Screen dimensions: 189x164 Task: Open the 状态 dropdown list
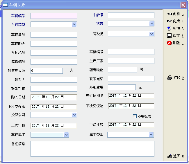152,24
